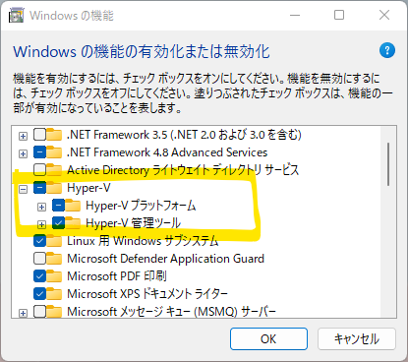Collapse the Hyper-V tree node

click(23, 189)
